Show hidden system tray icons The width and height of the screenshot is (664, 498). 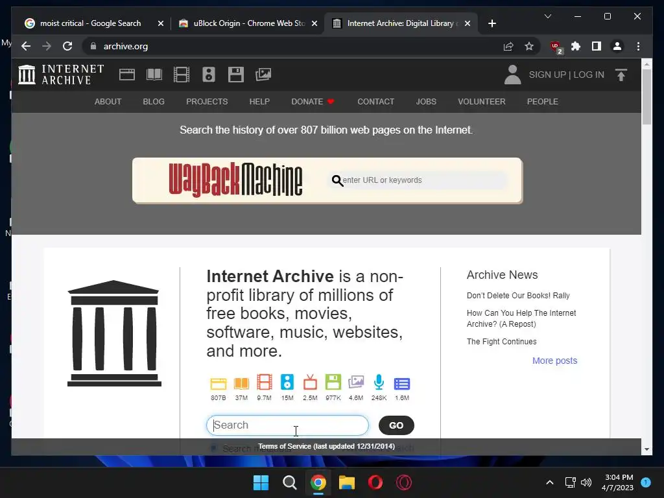coord(550,482)
